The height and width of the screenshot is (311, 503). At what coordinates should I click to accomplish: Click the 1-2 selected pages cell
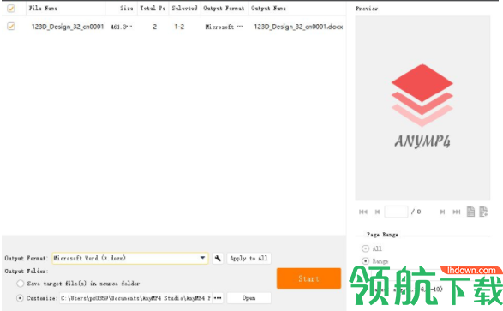pyautogui.click(x=179, y=27)
